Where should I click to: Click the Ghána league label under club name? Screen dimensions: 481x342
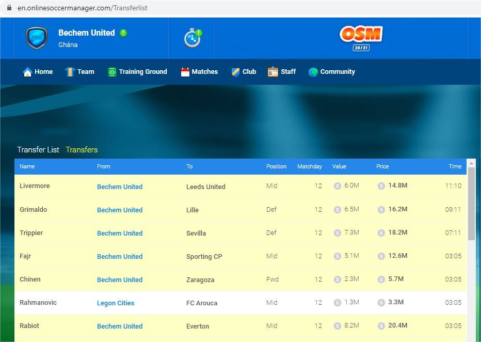(x=68, y=44)
